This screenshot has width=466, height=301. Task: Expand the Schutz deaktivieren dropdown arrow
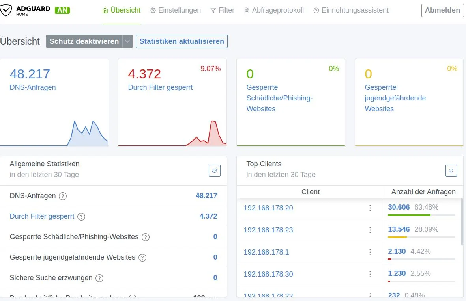(x=127, y=41)
